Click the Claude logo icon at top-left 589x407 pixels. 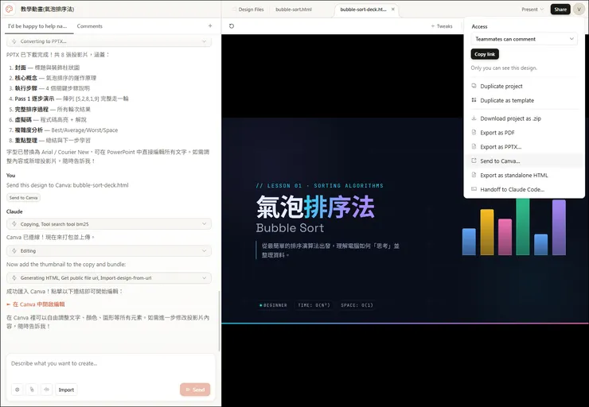[9, 9]
